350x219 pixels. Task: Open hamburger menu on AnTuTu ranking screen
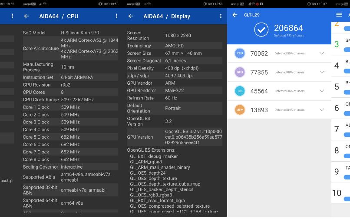pyautogui.click(x=339, y=15)
